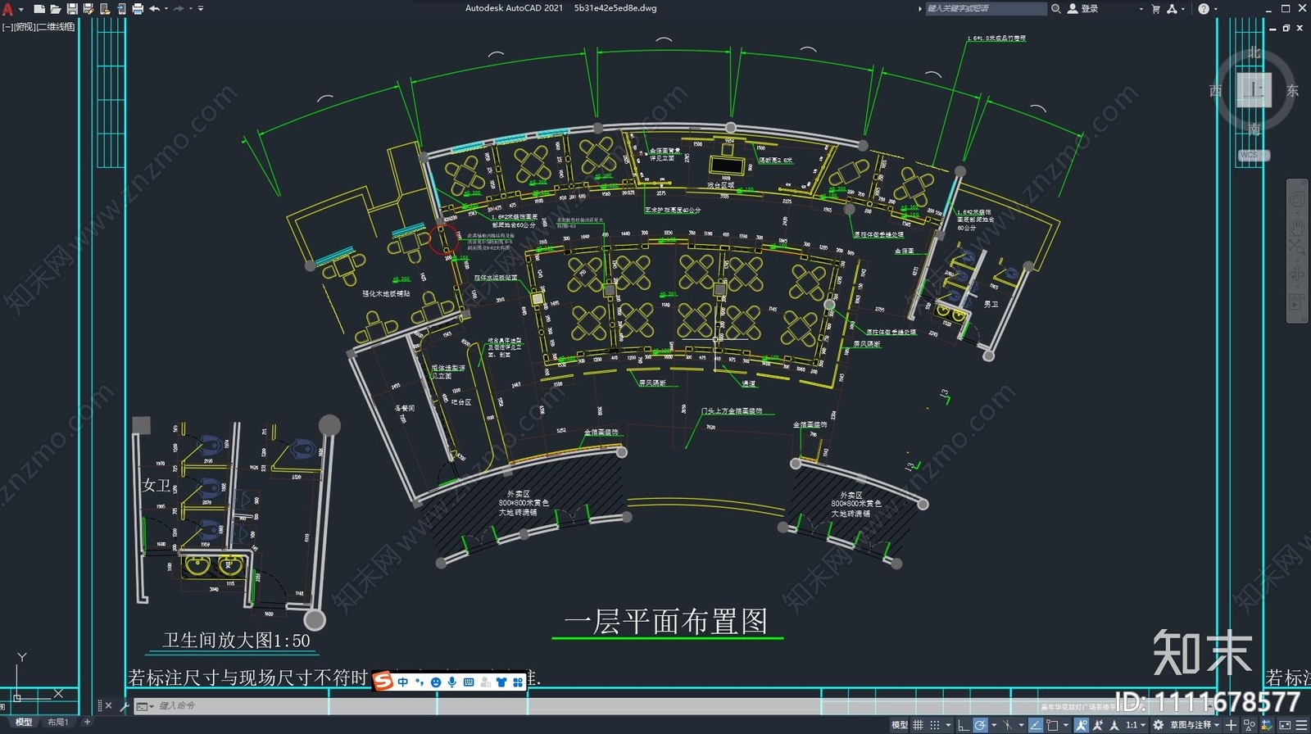Screen dimensions: 1311x734
Task: Open the WCS coordinate system dropdown
Action: tap(1254, 155)
